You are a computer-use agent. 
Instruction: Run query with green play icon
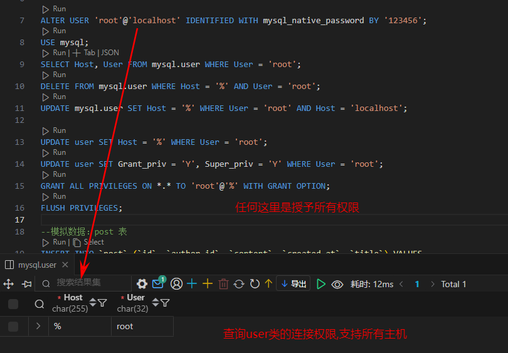(320, 284)
